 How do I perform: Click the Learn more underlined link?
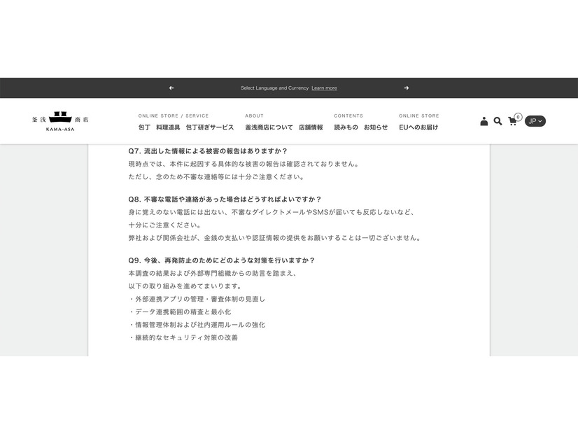pyautogui.click(x=324, y=87)
